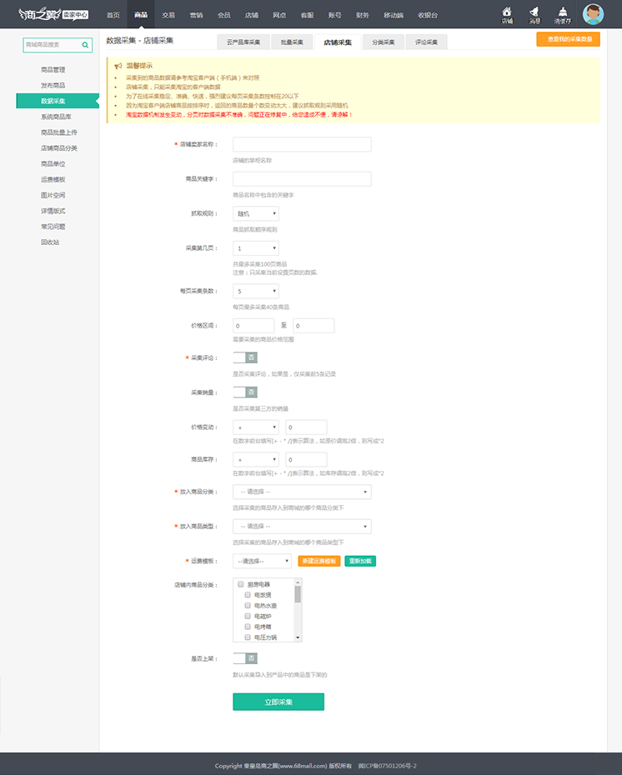Open the 抓取规则 dropdown
Screen dimensions: 622x775
point(256,214)
